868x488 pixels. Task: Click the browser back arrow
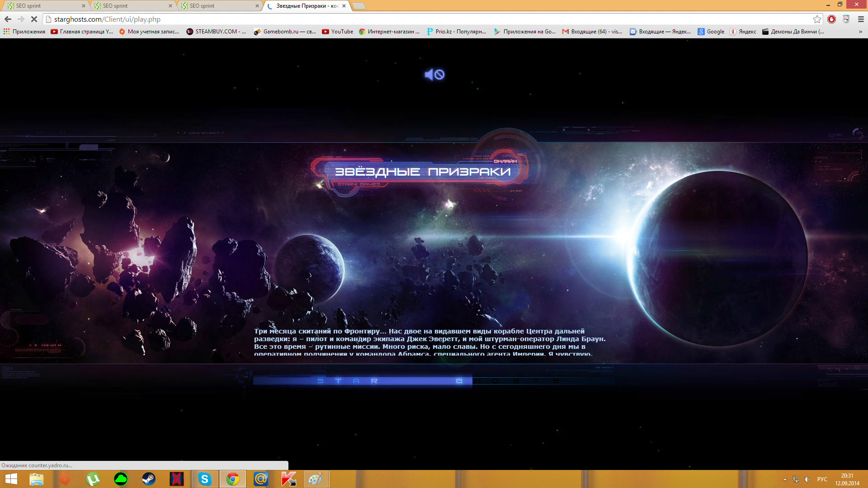click(8, 19)
